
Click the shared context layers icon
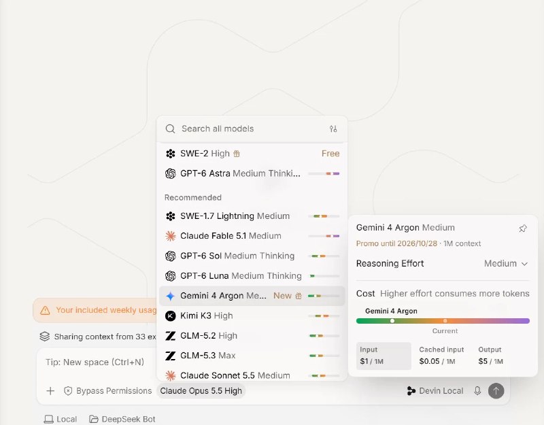pyautogui.click(x=45, y=337)
